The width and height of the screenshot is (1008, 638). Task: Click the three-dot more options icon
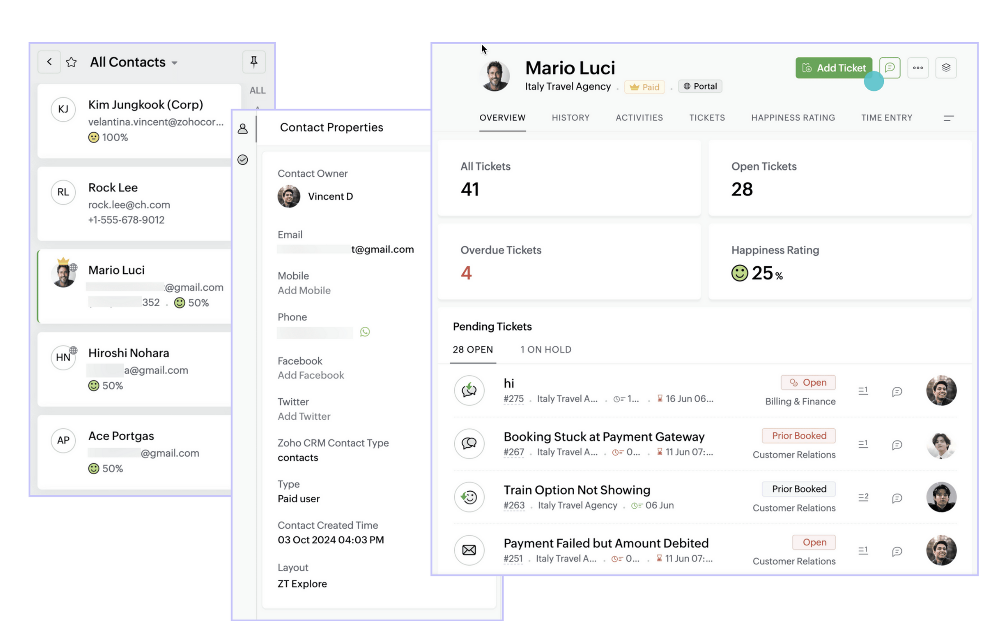pos(918,68)
